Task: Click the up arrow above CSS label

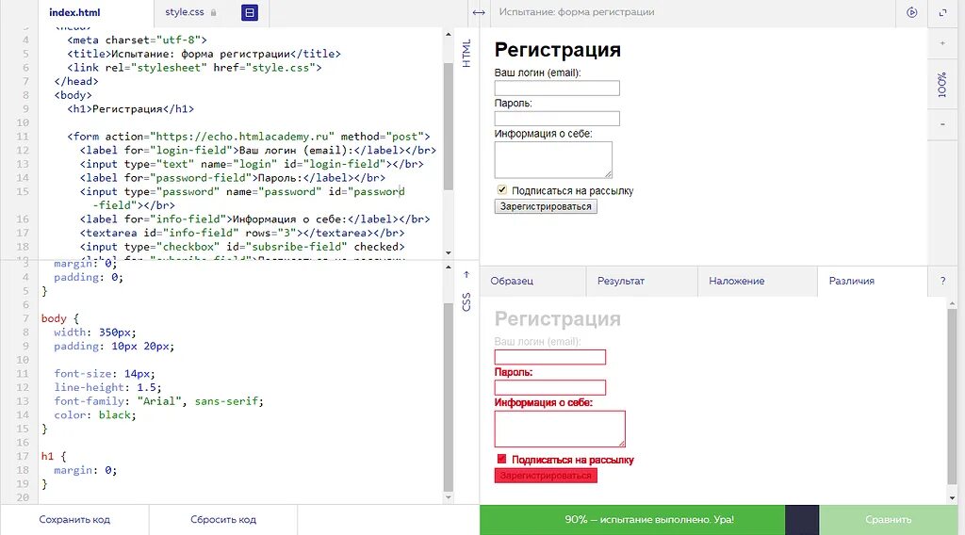Action: coord(466,274)
